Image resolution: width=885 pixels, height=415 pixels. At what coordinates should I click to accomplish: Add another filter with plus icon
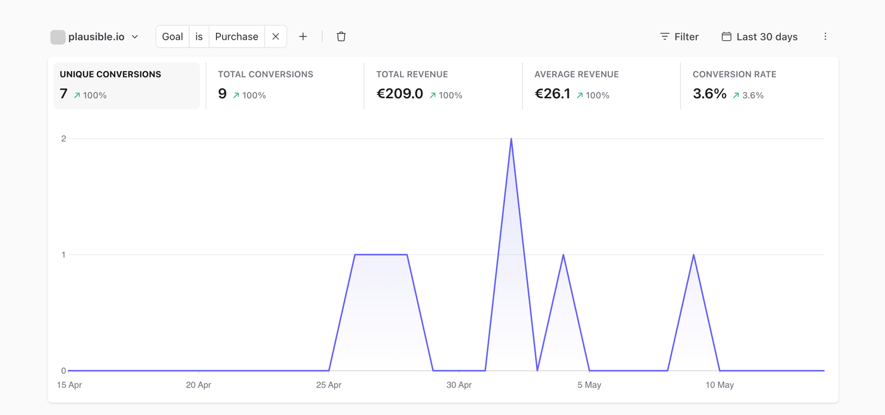(x=303, y=36)
